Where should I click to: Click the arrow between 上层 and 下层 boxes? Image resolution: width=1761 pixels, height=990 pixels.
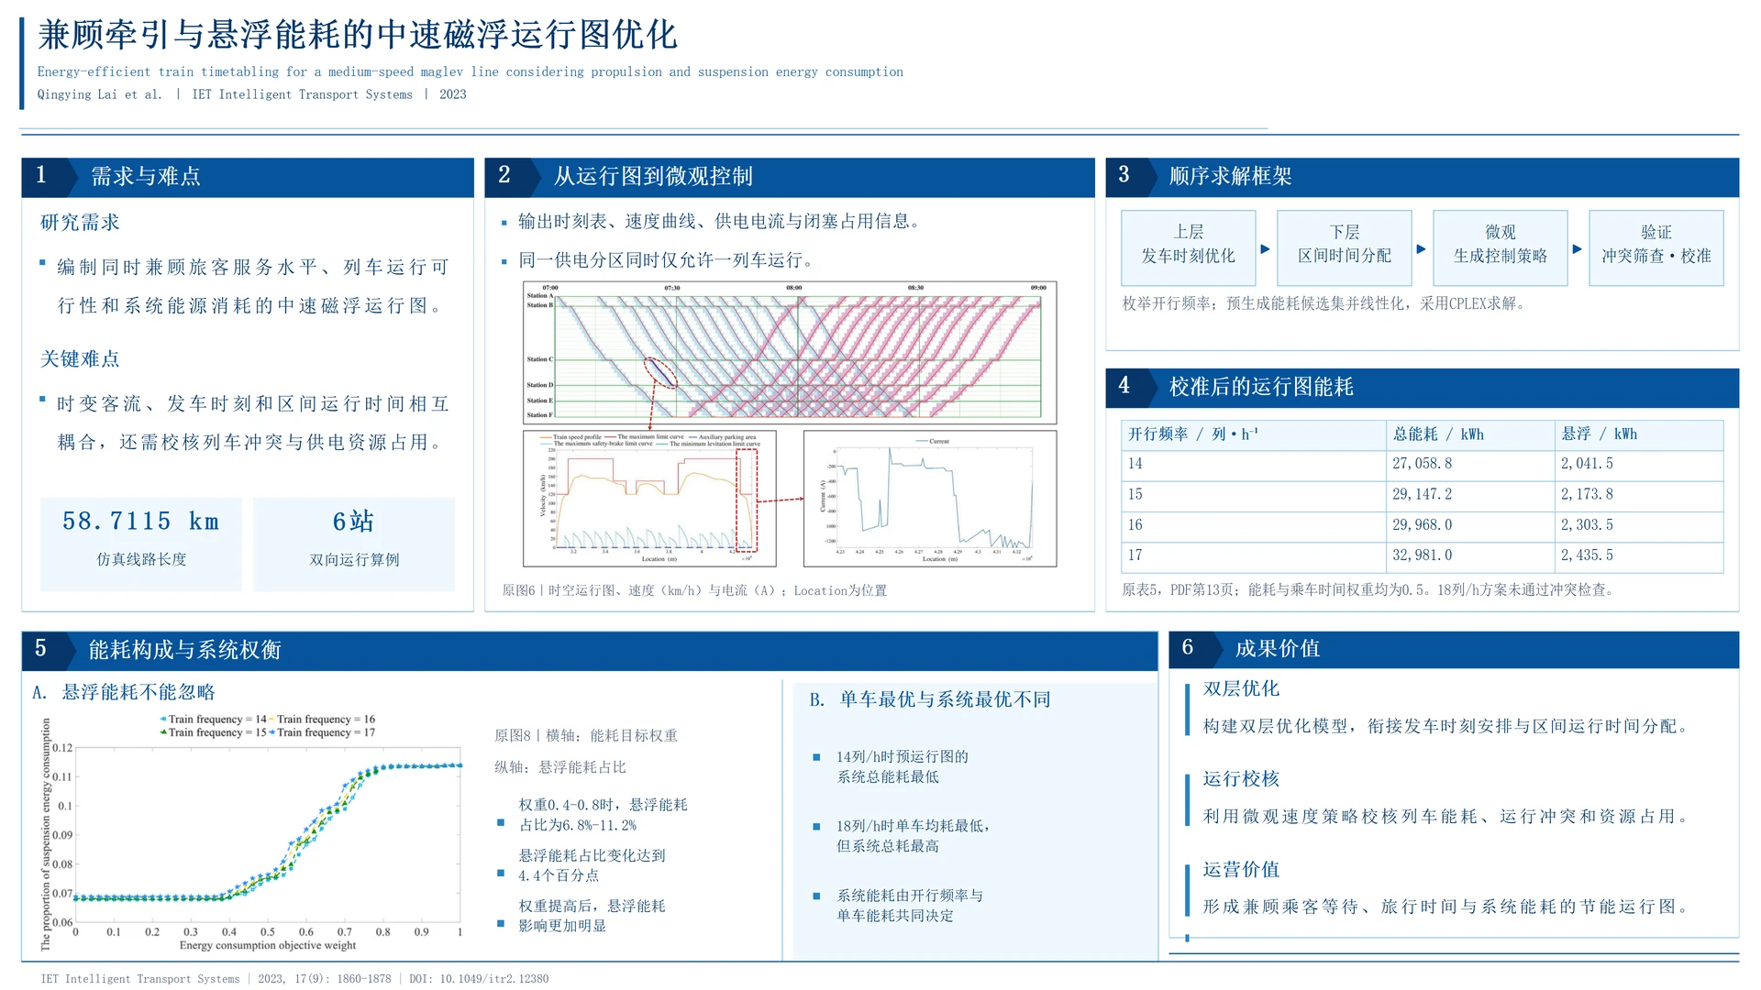1266,248
